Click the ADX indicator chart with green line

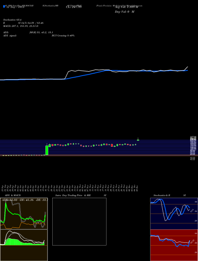point(24,214)
